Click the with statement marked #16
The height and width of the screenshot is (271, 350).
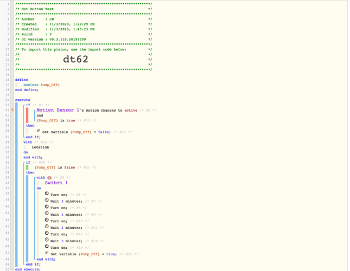28,142
